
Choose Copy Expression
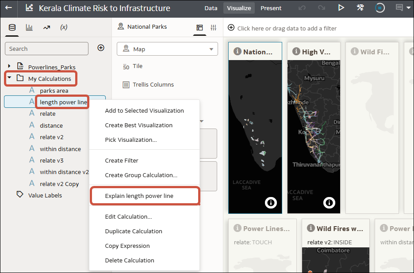coord(145,246)
